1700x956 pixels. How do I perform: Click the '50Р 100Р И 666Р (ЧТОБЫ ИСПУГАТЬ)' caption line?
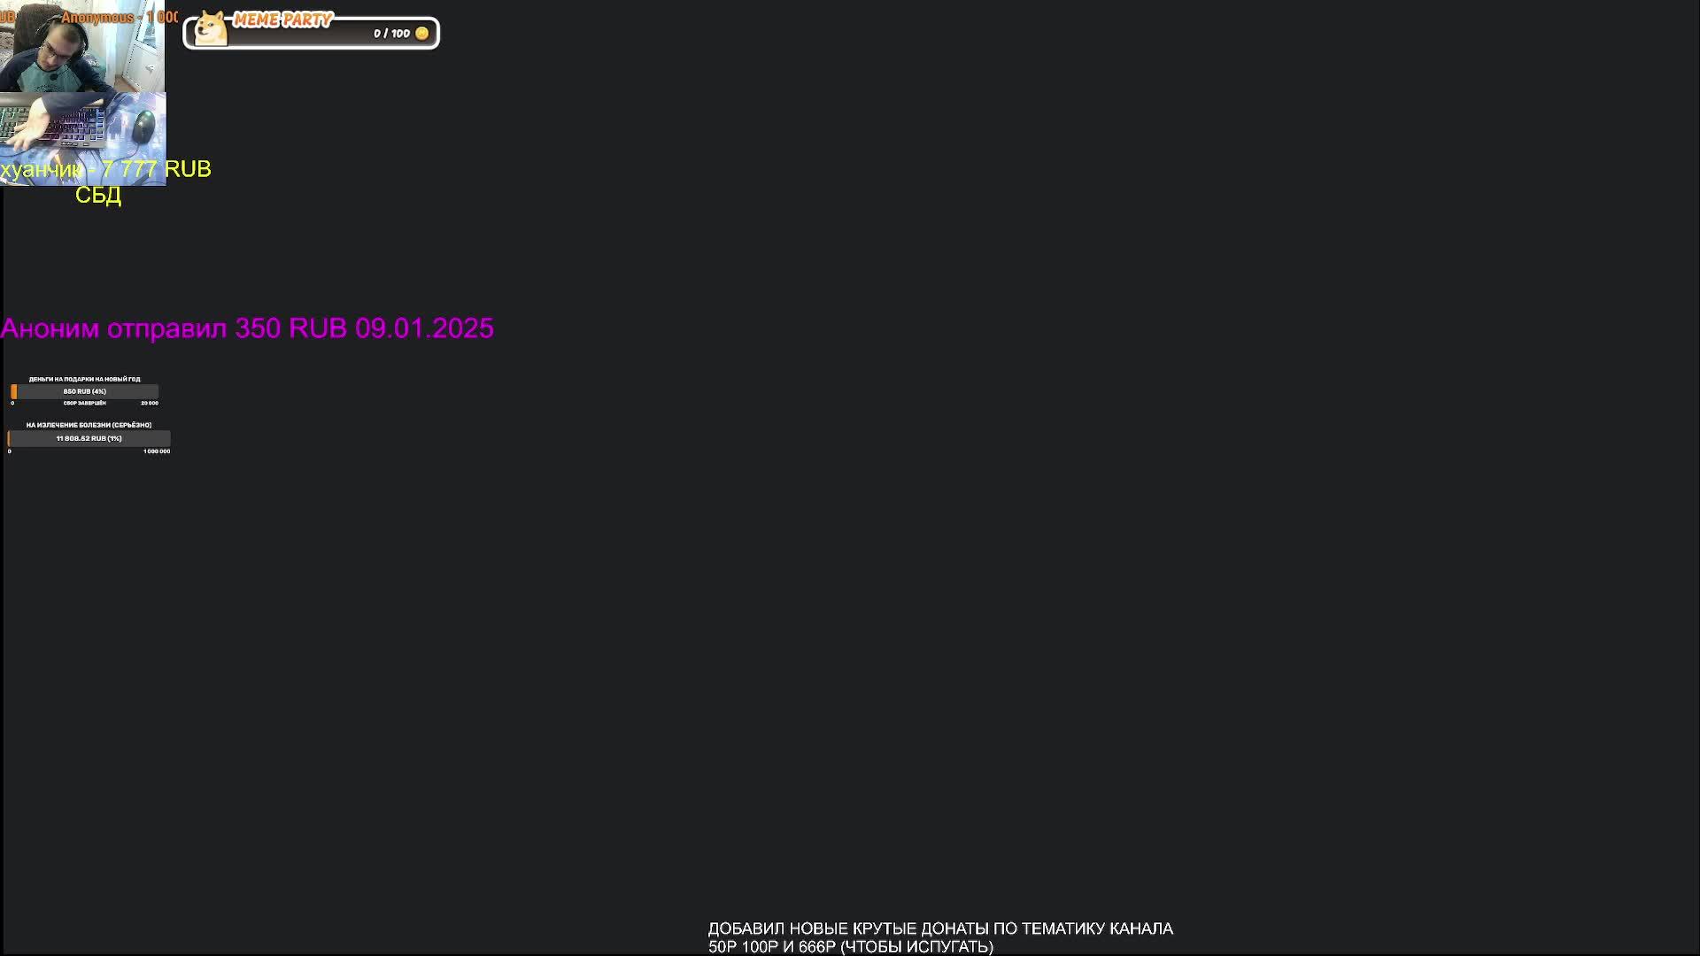851,946
